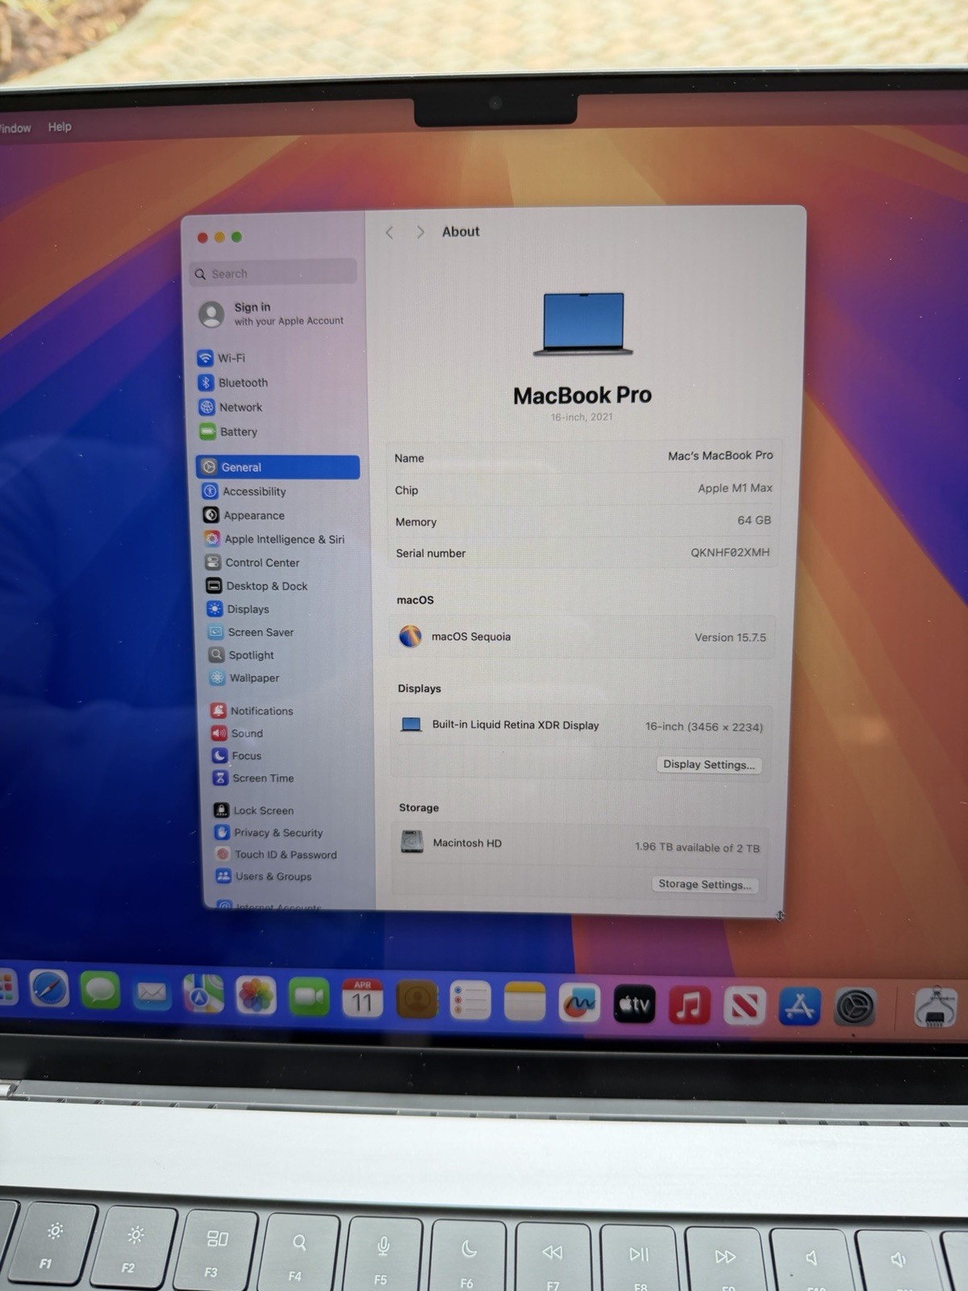Click the serial number QKNHF02XMH
Image resolution: width=968 pixels, height=1291 pixels.
coord(730,553)
